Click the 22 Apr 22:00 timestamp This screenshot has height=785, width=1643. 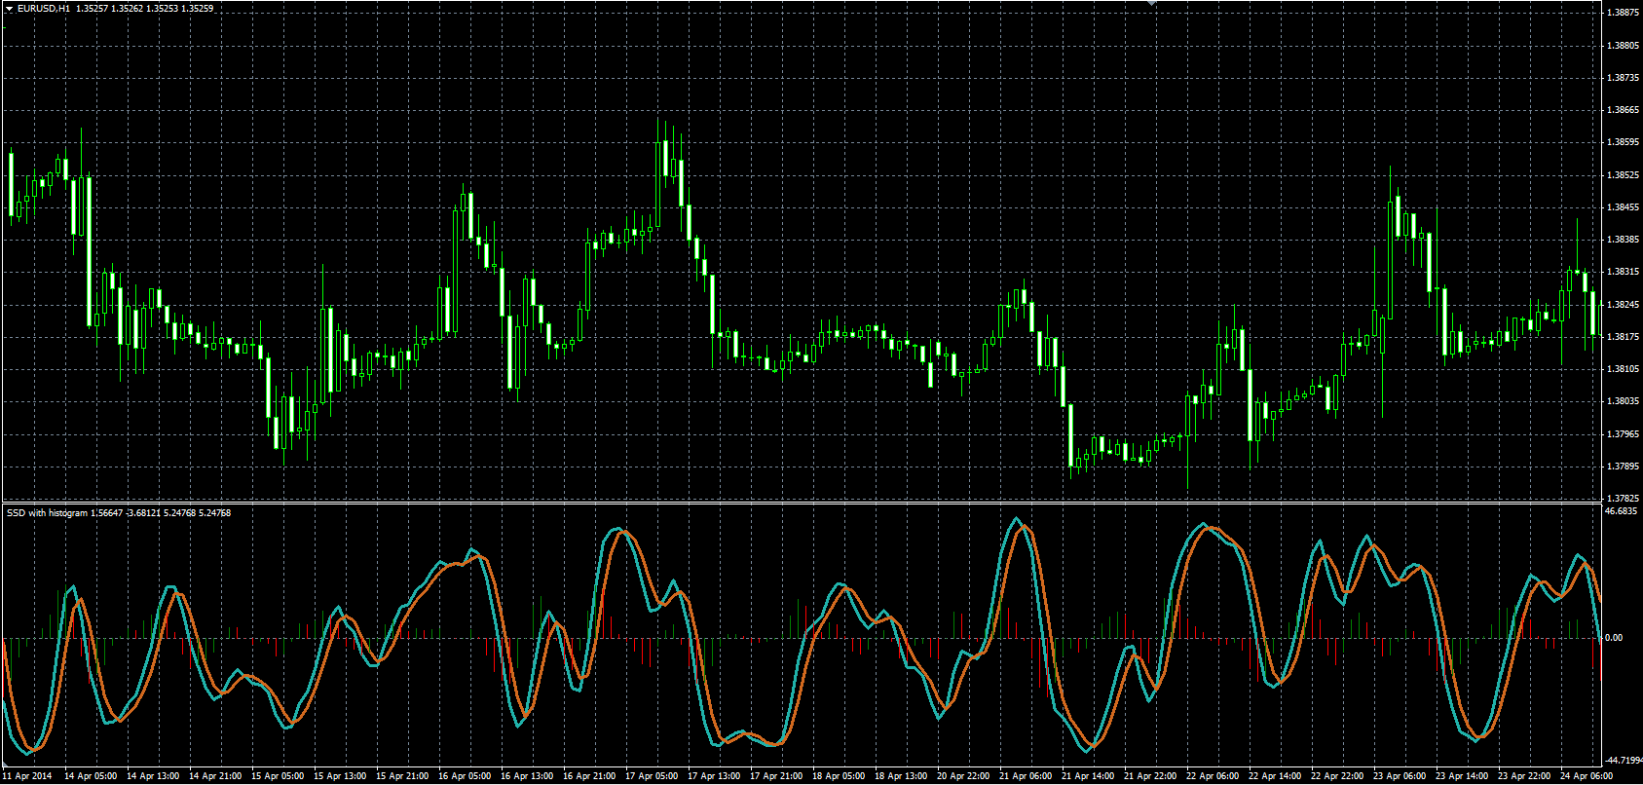(x=1337, y=776)
